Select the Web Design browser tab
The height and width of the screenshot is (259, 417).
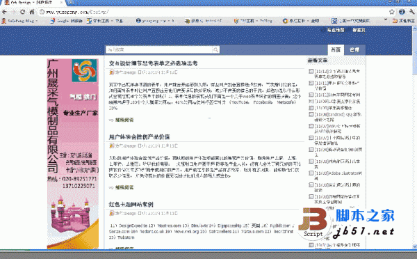point(33,3)
